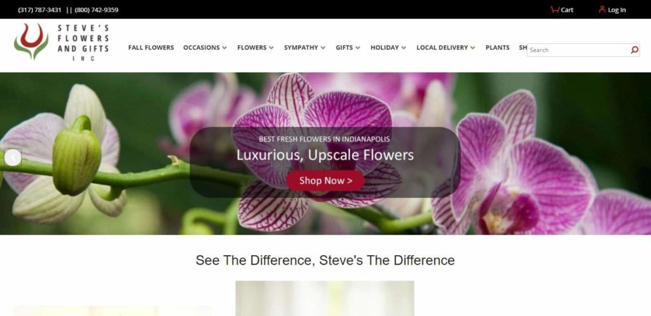This screenshot has height=316, width=651.
Task: Click the Log In person icon
Action: pyautogui.click(x=602, y=10)
